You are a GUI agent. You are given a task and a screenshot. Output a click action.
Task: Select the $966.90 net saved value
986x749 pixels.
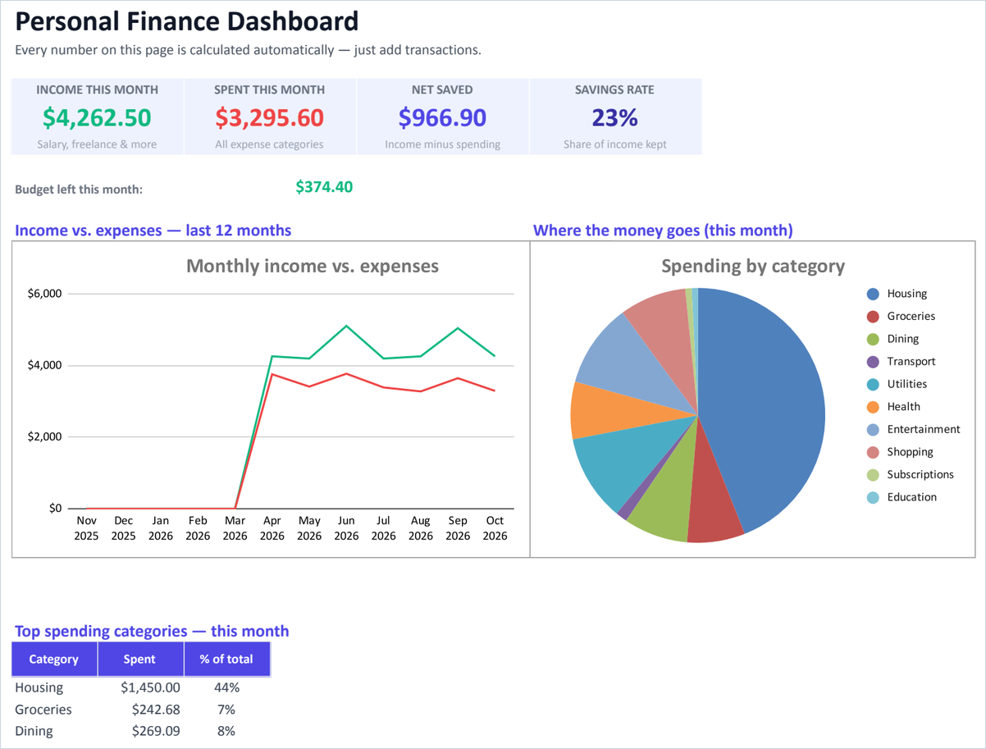(x=442, y=118)
